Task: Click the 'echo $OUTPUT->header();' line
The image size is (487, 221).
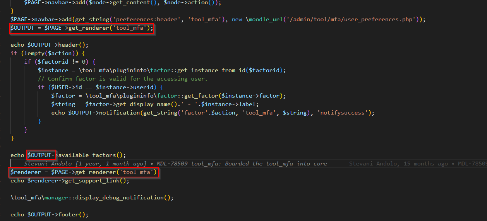Action: 50,45
